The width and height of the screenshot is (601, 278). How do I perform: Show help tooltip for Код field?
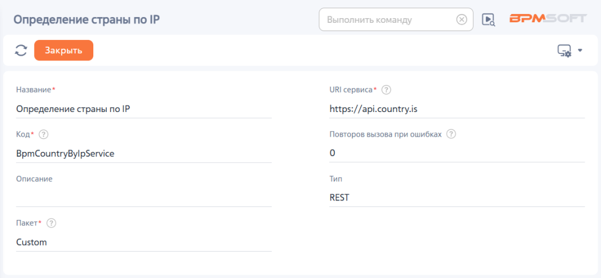pos(43,134)
